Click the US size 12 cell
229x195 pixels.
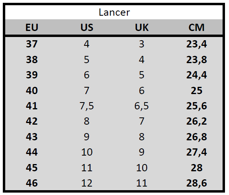87,183
